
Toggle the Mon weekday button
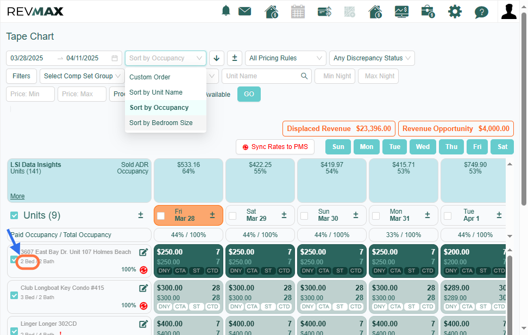coord(366,147)
